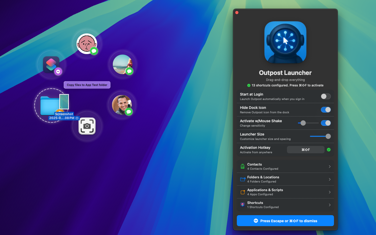
Task: Click the Messages badge on the cartoon avatar
Action: (94, 51)
